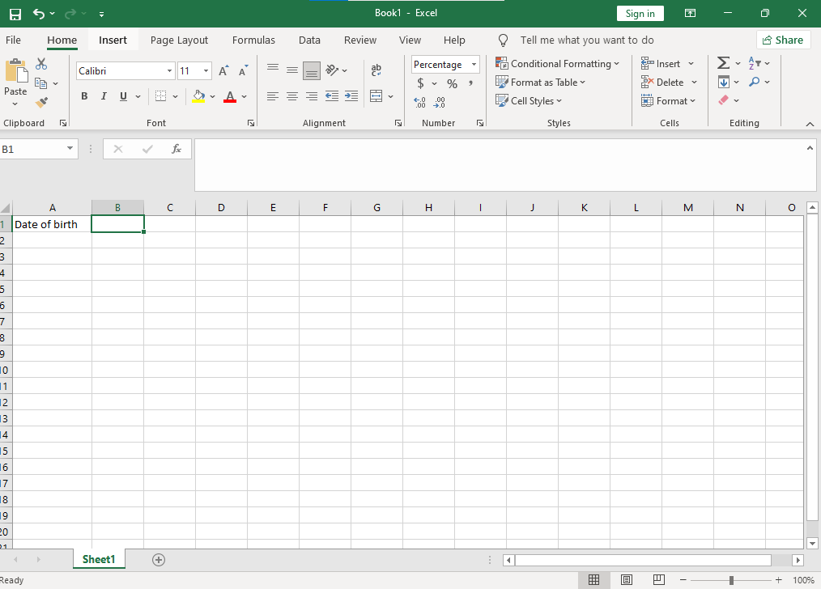Click the Merge & Center icon
Viewport: 821px width, 589px height.
pyautogui.click(x=376, y=96)
